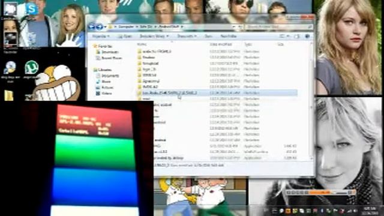Select Downloads in navigation pane
Viewport: 384px width, 216px height.
(107, 52)
